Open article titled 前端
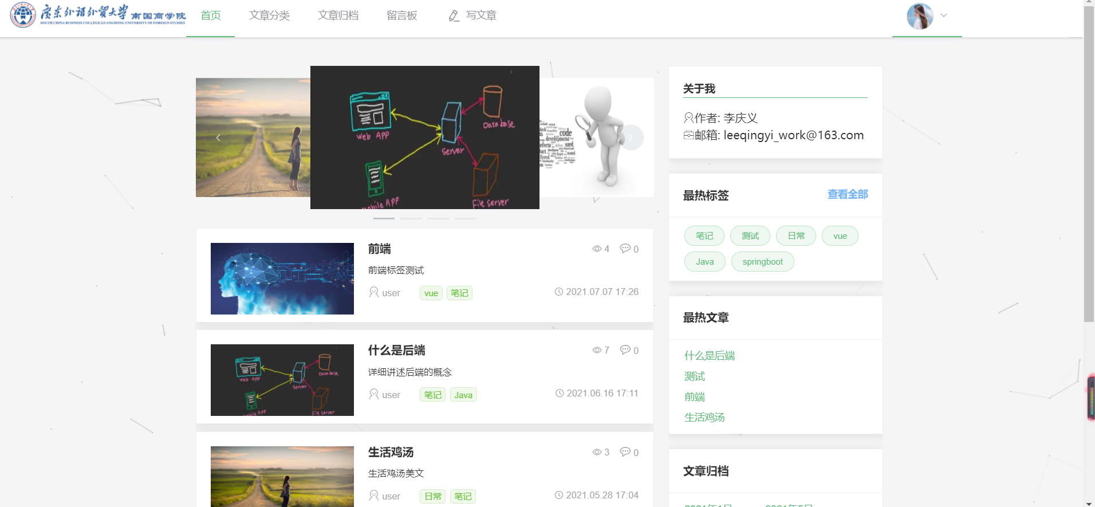 tap(380, 249)
